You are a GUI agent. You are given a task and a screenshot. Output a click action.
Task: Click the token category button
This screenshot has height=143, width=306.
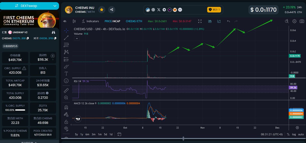pos(10,46)
